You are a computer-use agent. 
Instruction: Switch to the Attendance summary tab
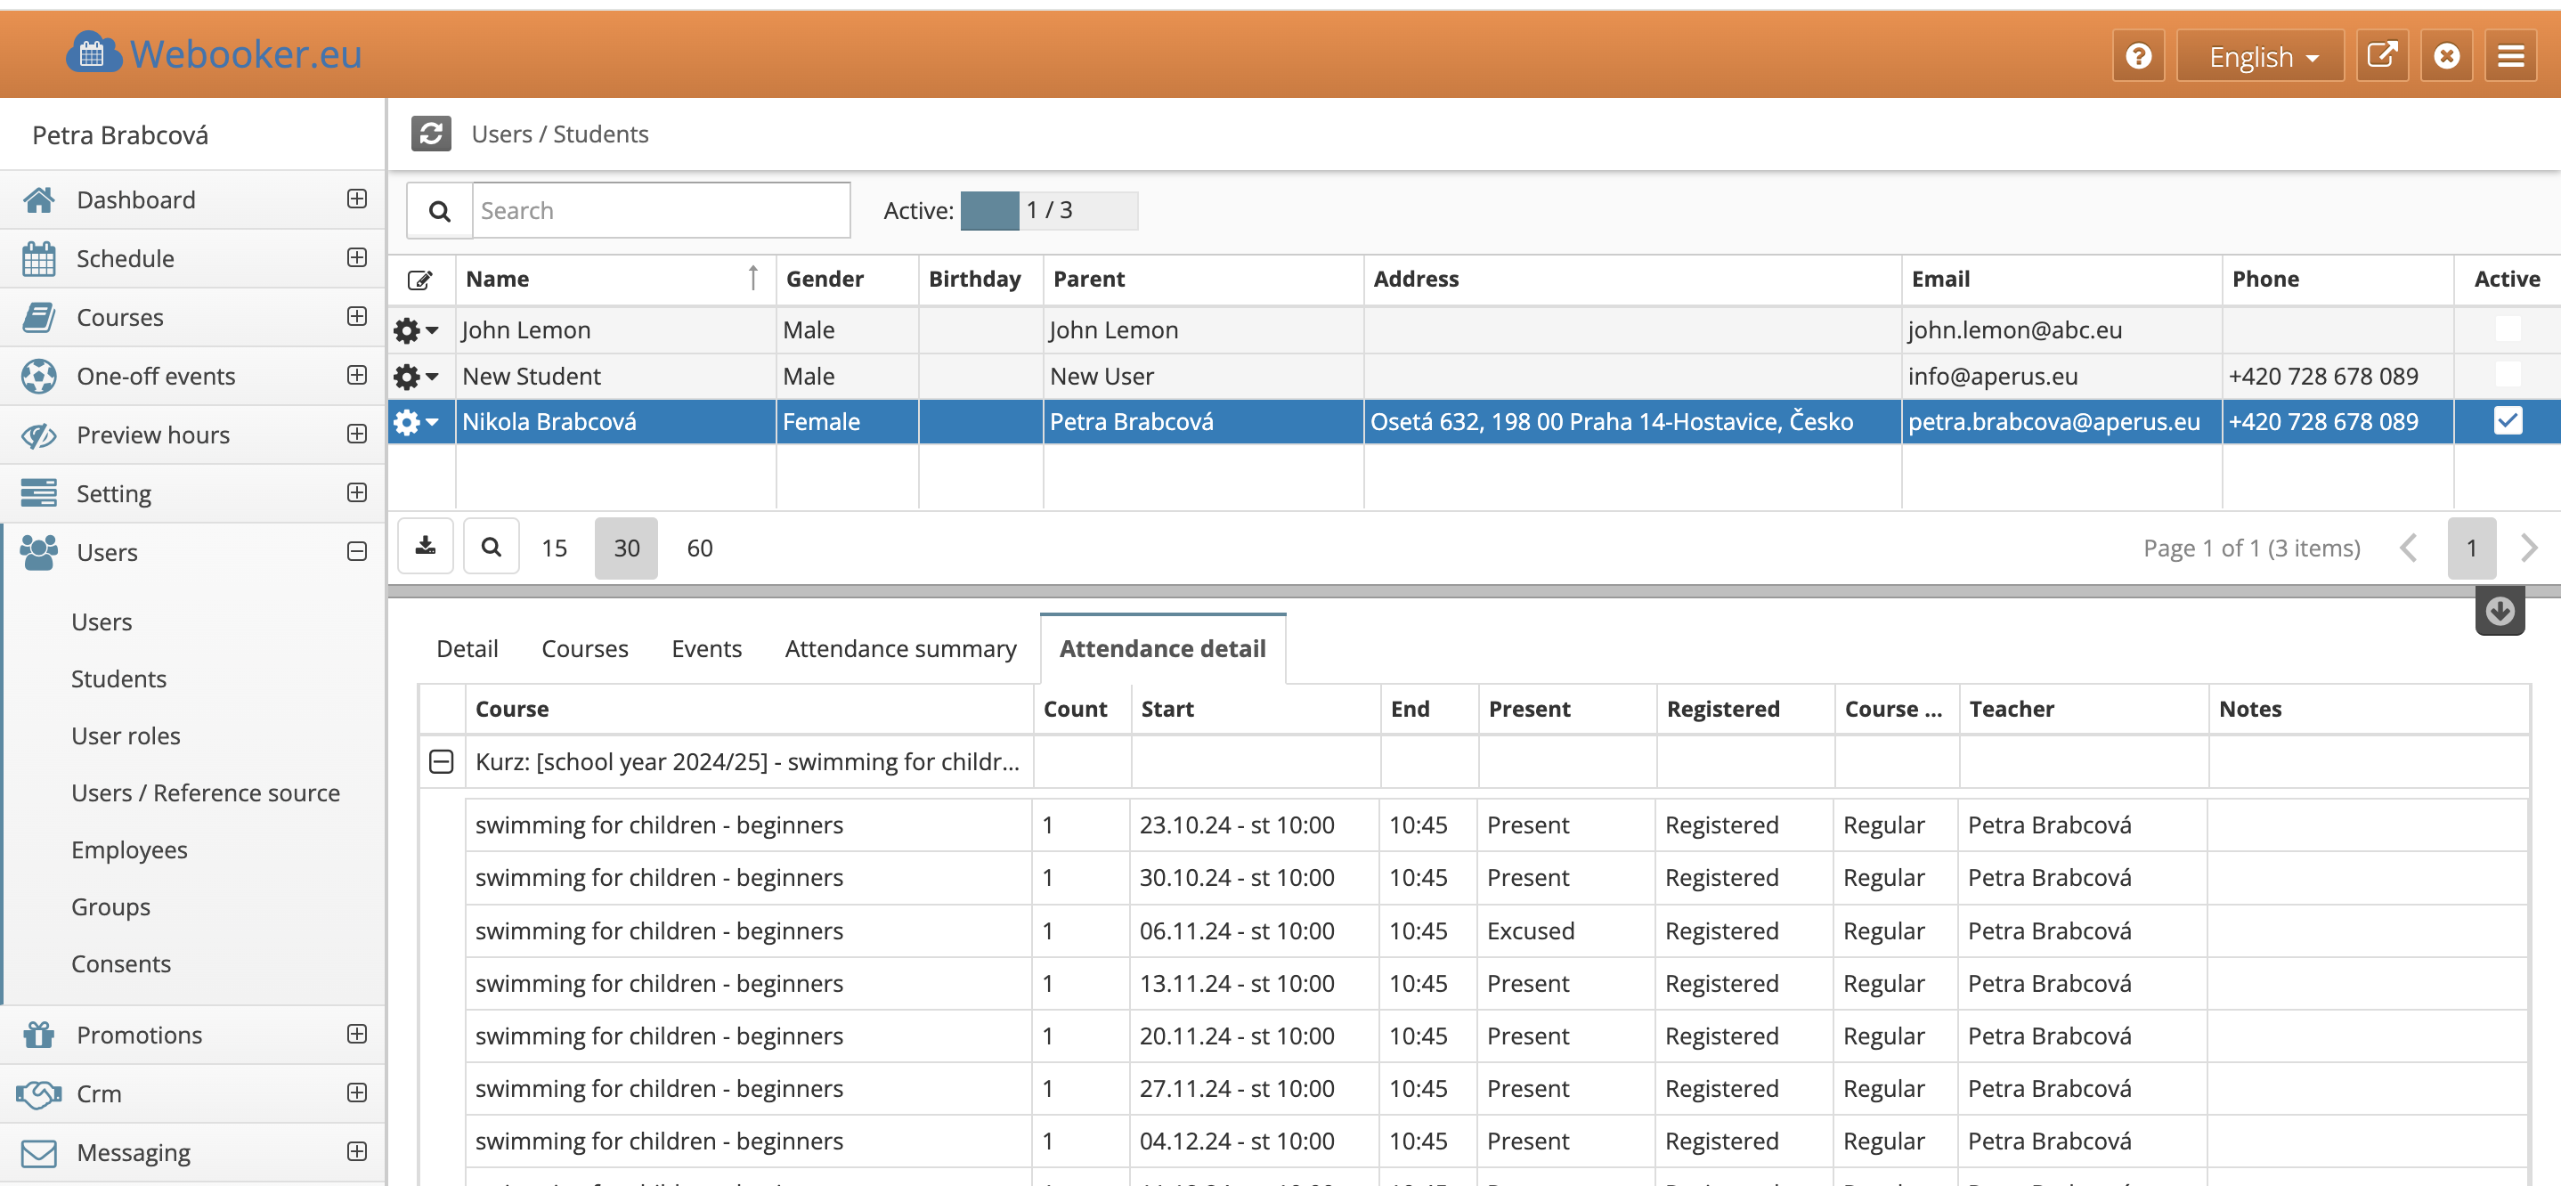tap(899, 648)
